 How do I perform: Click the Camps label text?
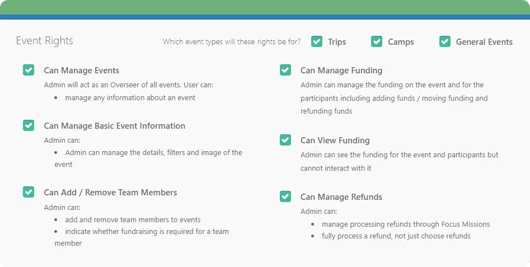click(x=401, y=42)
